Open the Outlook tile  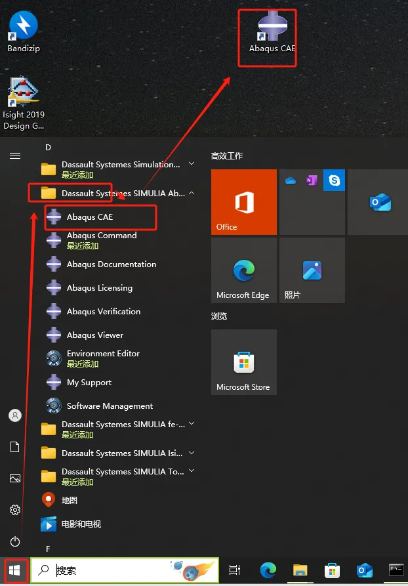378,202
